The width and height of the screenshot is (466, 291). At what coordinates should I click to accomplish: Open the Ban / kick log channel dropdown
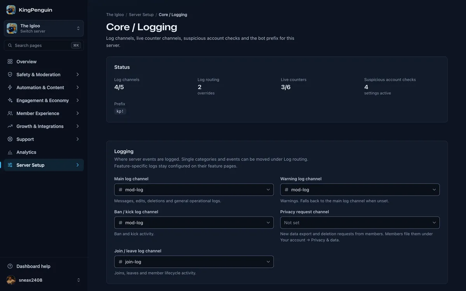pos(194,223)
